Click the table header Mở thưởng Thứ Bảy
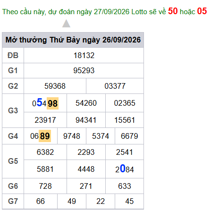The height and width of the screenshot is (211, 211). (x=42, y=40)
